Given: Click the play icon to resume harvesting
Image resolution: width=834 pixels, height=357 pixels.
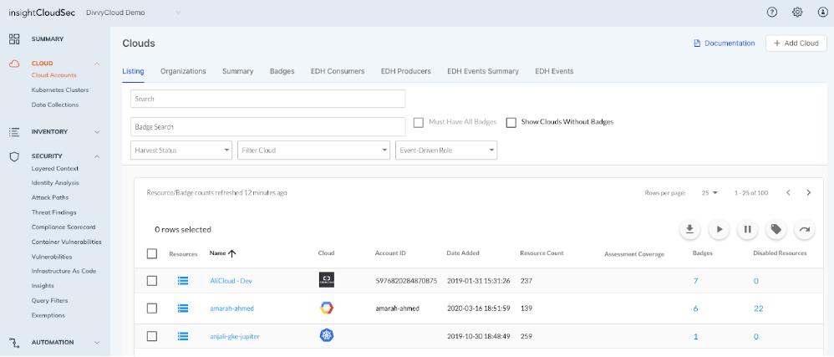Looking at the screenshot, I should (x=719, y=229).
